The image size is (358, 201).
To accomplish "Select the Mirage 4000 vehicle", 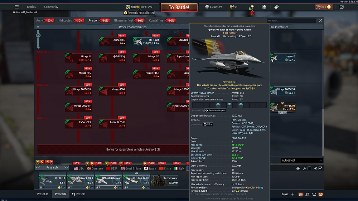I will pos(112,91).
